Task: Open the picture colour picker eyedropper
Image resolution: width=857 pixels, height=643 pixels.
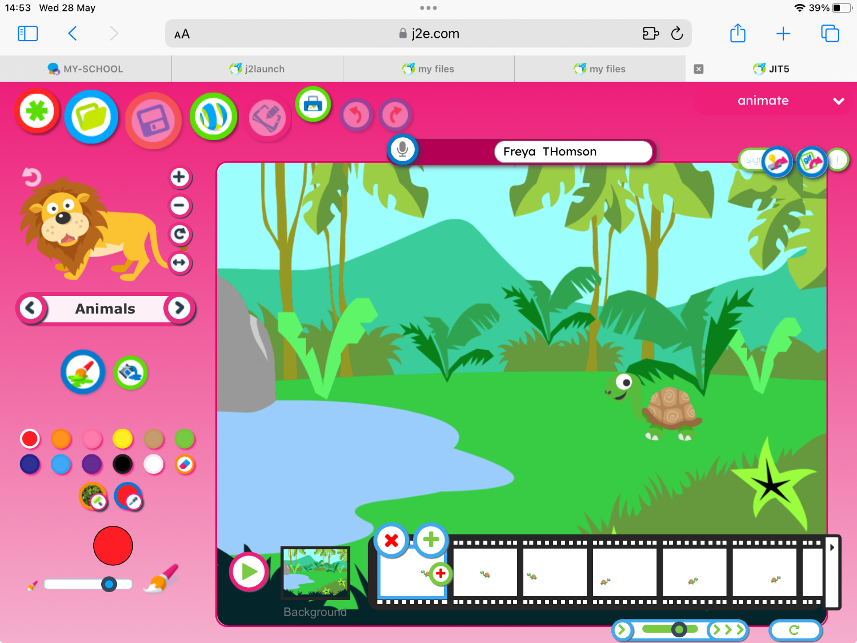Action: tap(93, 496)
